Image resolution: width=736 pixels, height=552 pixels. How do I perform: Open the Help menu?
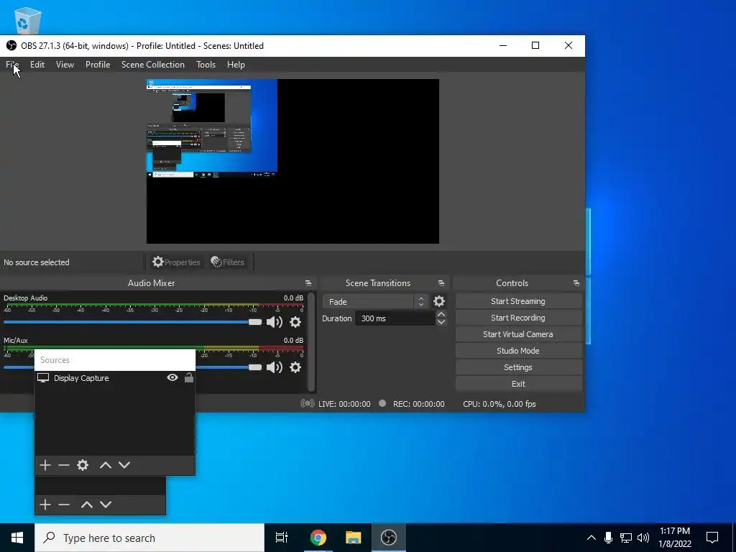coord(236,65)
